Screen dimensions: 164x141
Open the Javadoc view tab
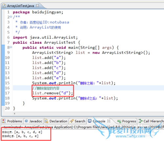point(33,121)
